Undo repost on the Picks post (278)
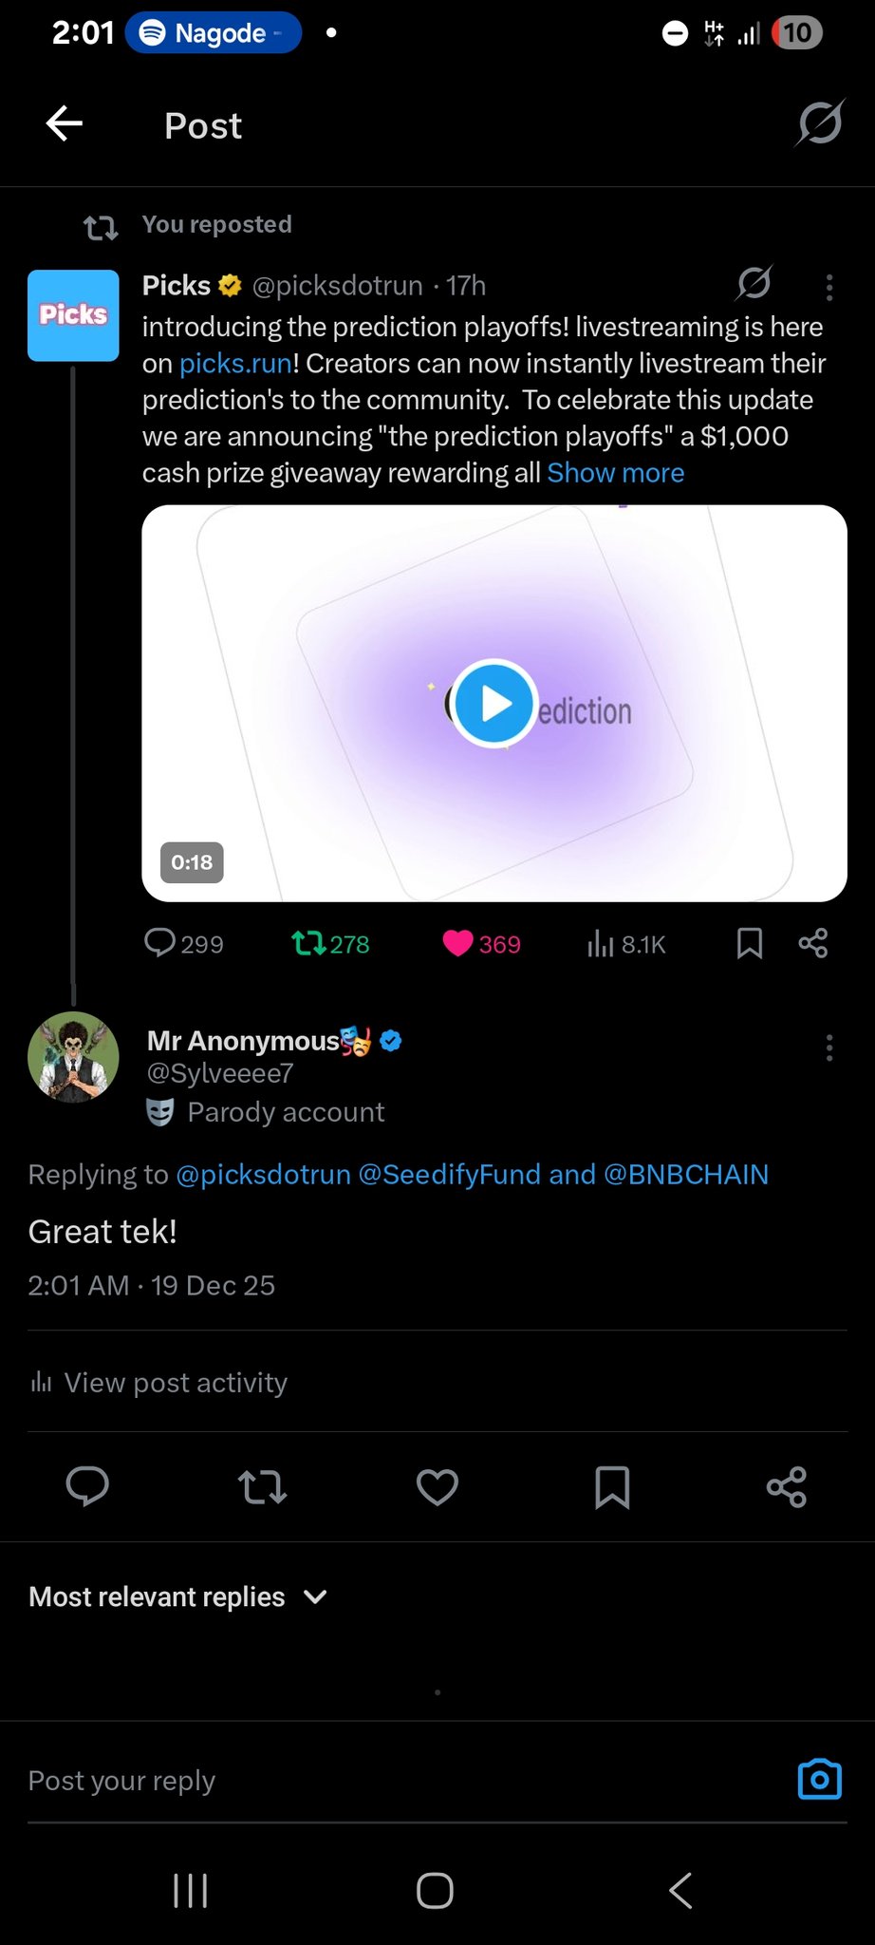The image size is (875, 1945). 329,943
